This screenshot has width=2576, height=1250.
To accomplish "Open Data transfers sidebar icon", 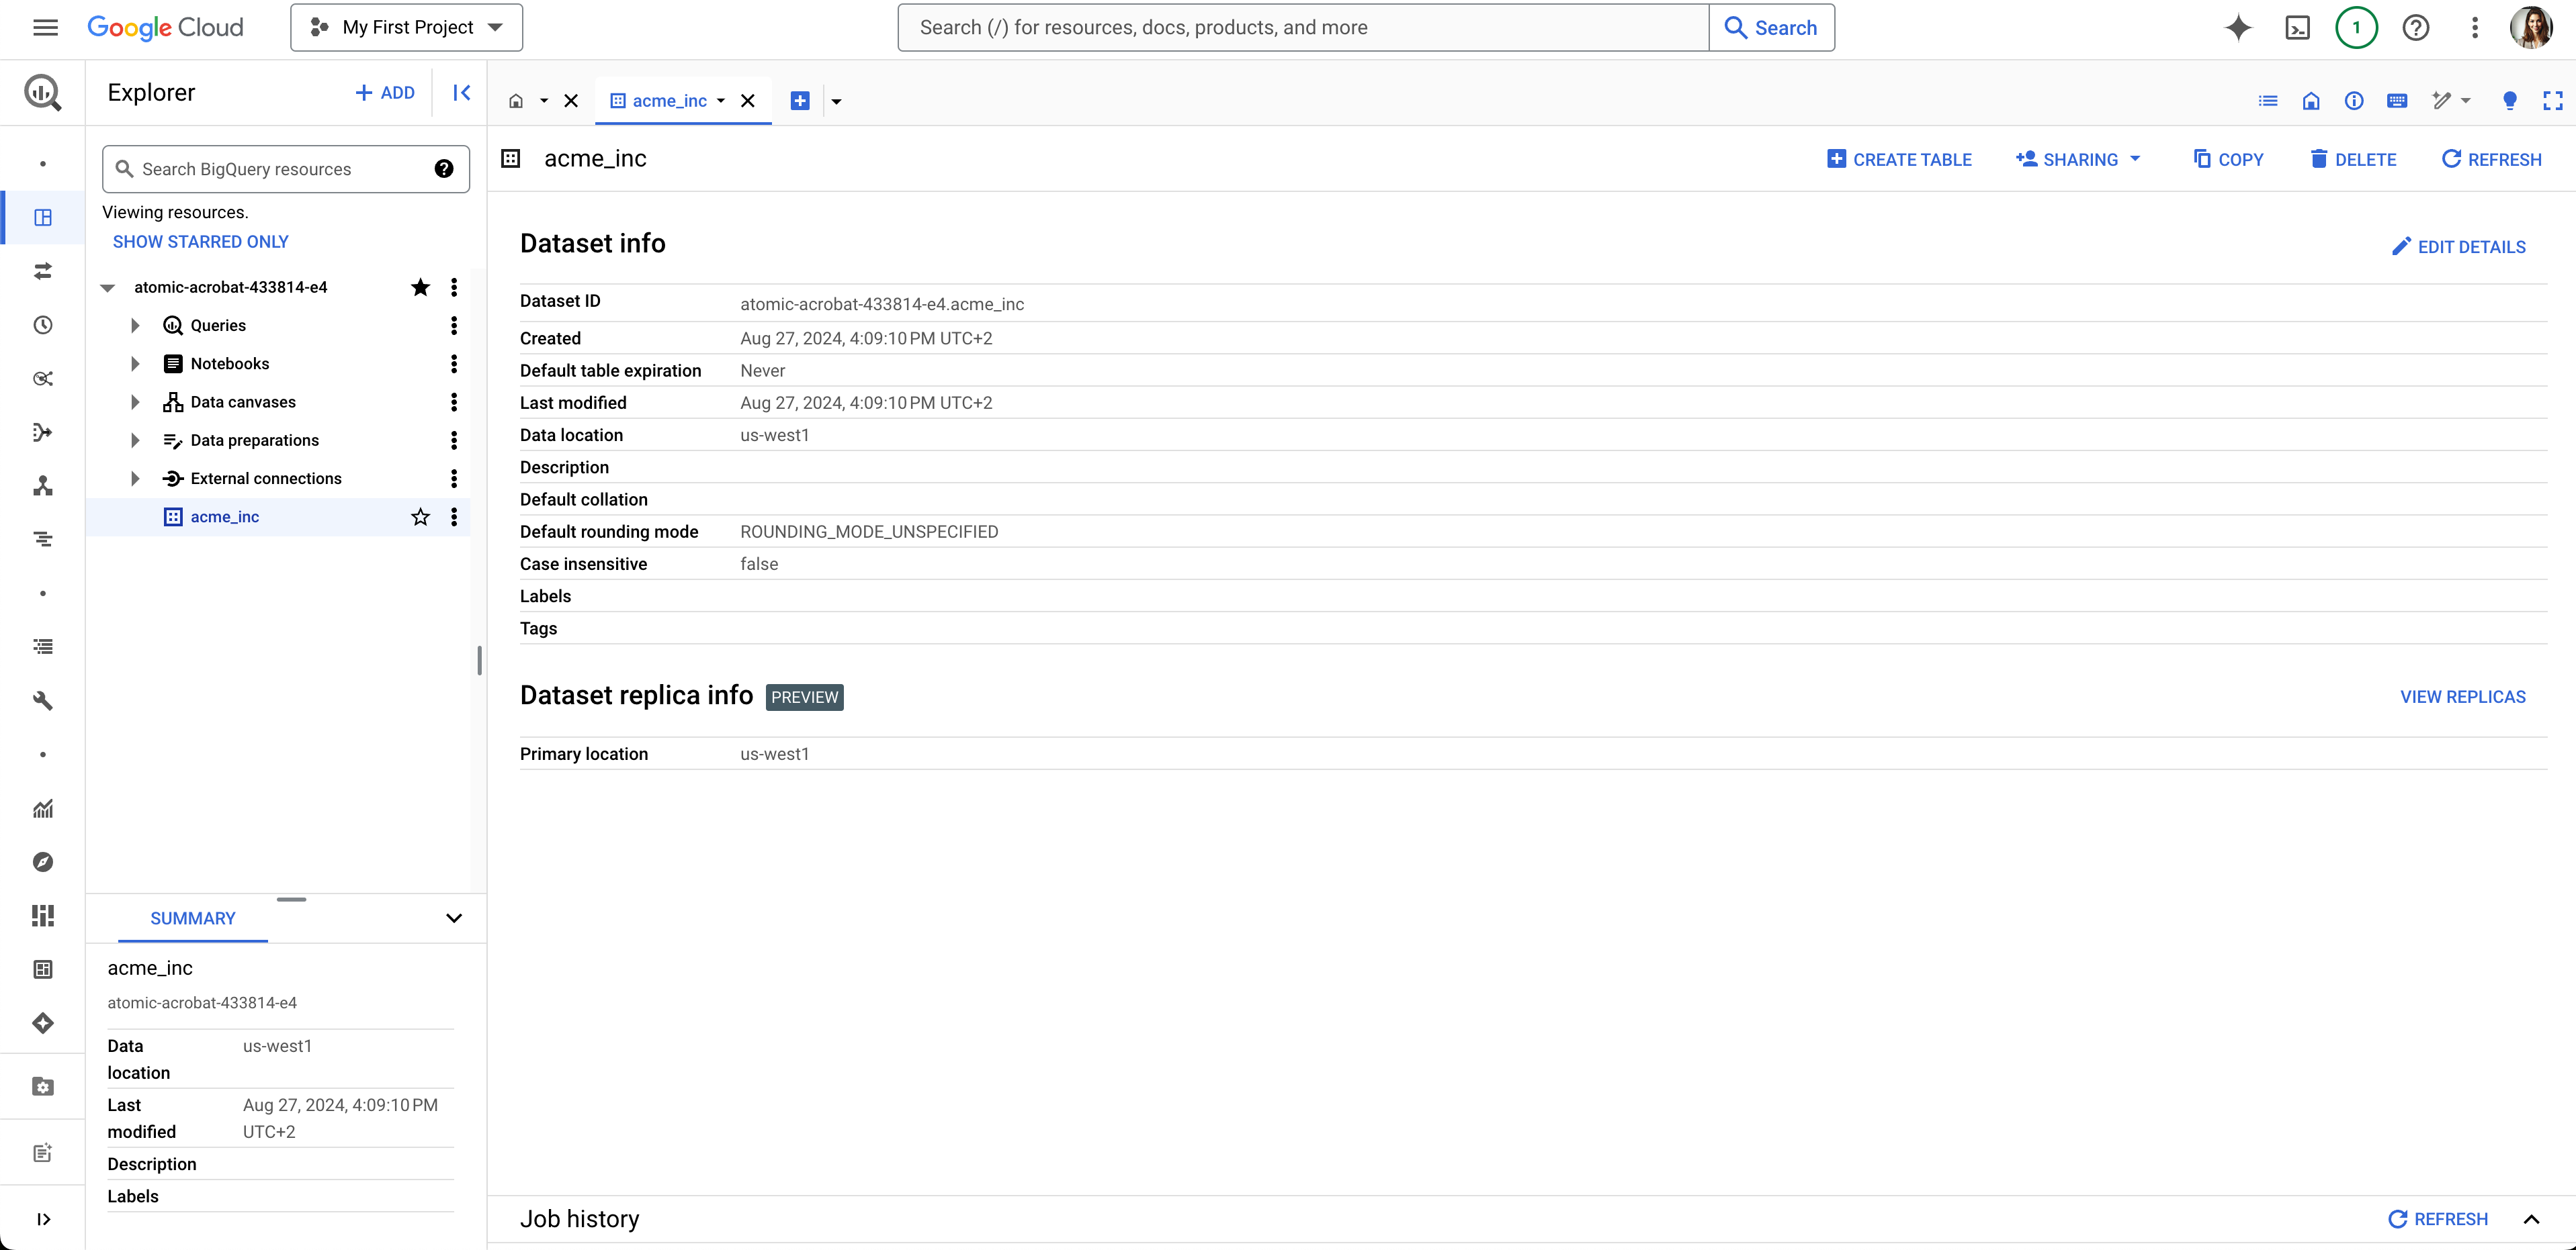I will coord(43,271).
